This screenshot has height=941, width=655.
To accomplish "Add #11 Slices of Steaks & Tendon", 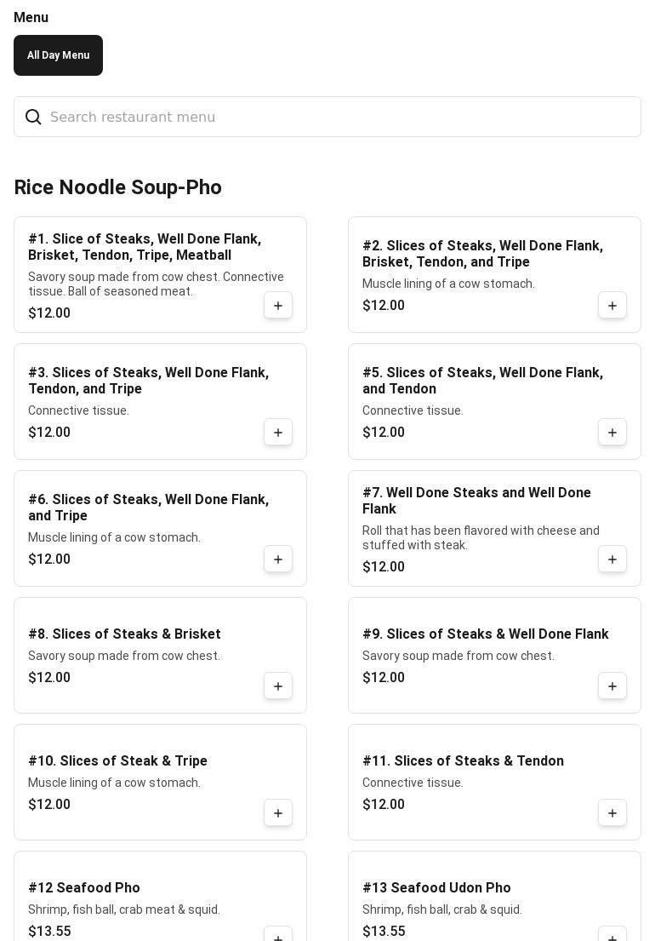I will pyautogui.click(x=612, y=813).
